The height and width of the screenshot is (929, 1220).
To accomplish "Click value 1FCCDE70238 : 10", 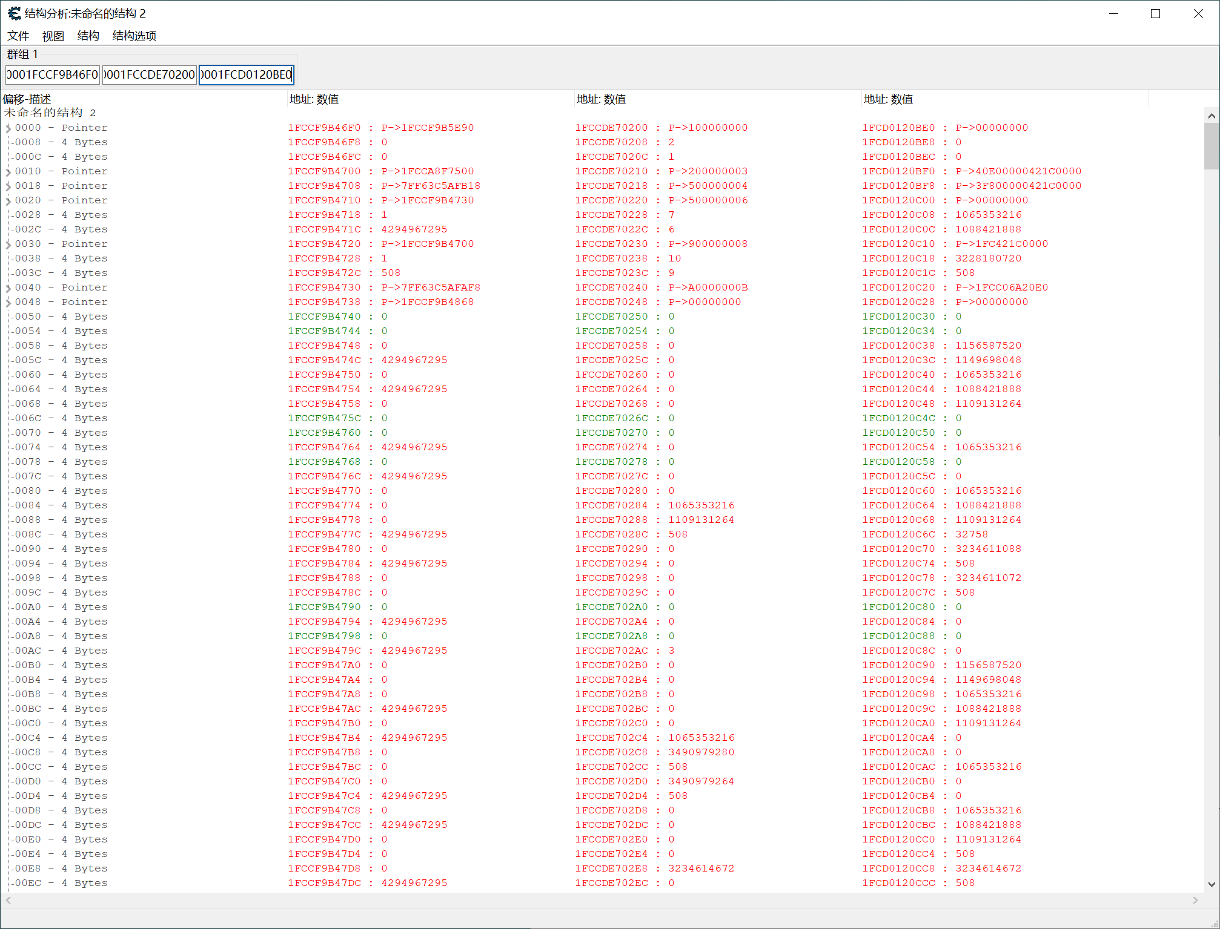I will point(628,258).
